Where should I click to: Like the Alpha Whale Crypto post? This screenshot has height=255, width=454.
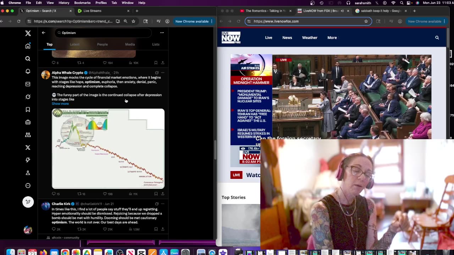[108, 194]
